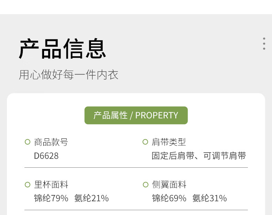Image resolution: width=272 pixels, height=215 pixels.
Task: Click the divider line below D6628
Action: 136,168
